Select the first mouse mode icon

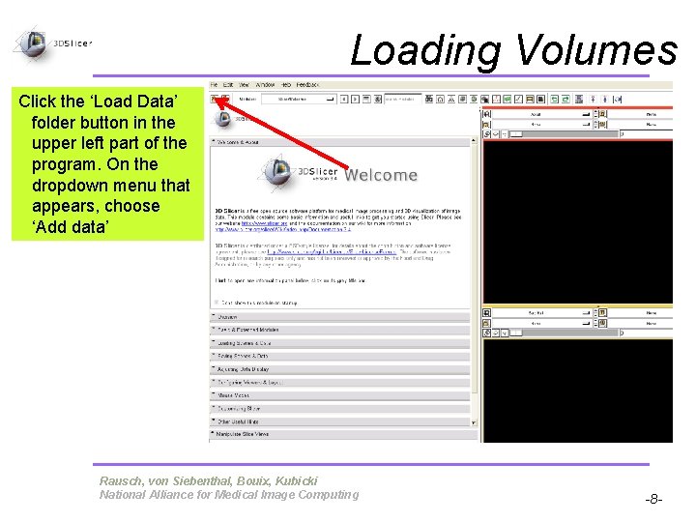click(593, 99)
